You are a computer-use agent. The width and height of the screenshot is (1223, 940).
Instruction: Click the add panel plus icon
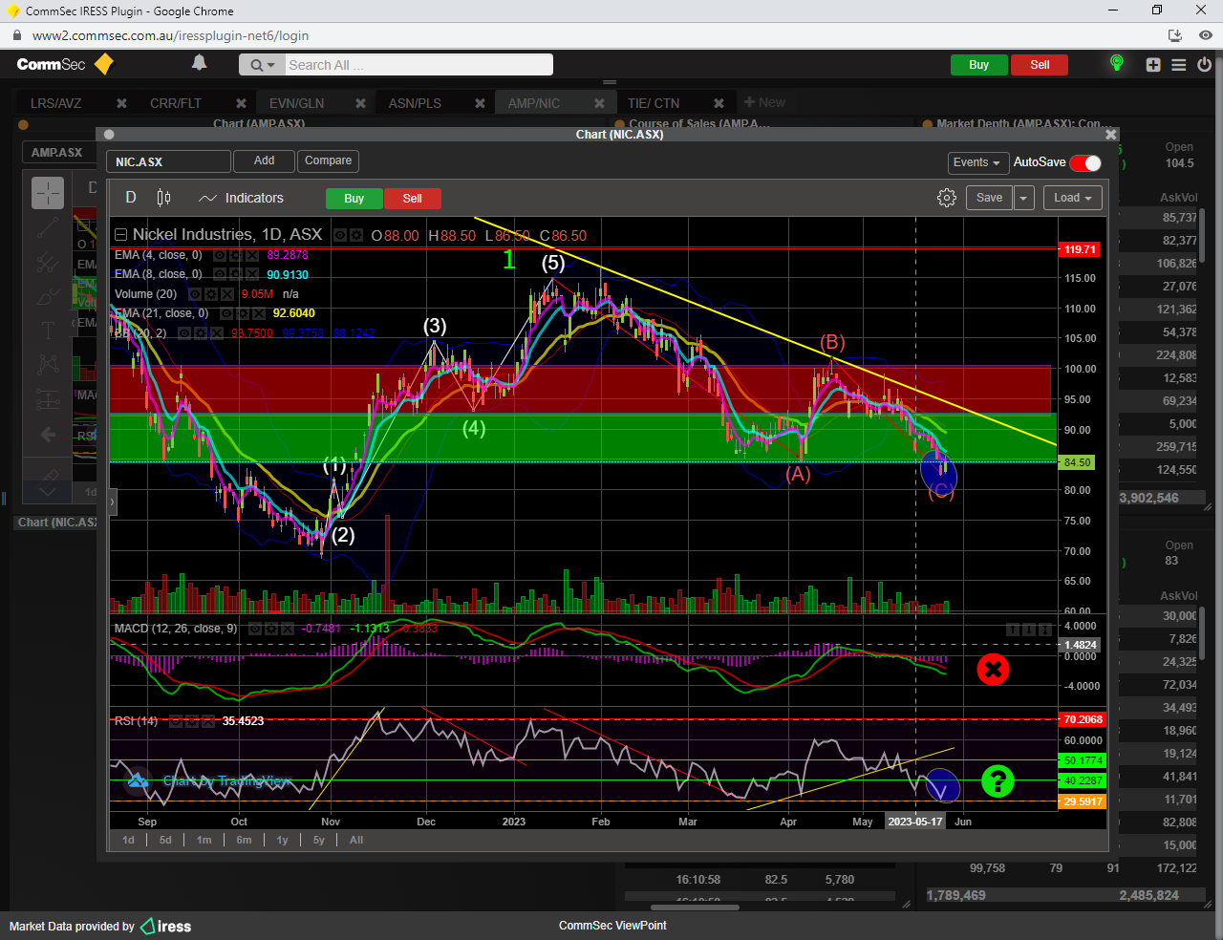click(x=1153, y=65)
